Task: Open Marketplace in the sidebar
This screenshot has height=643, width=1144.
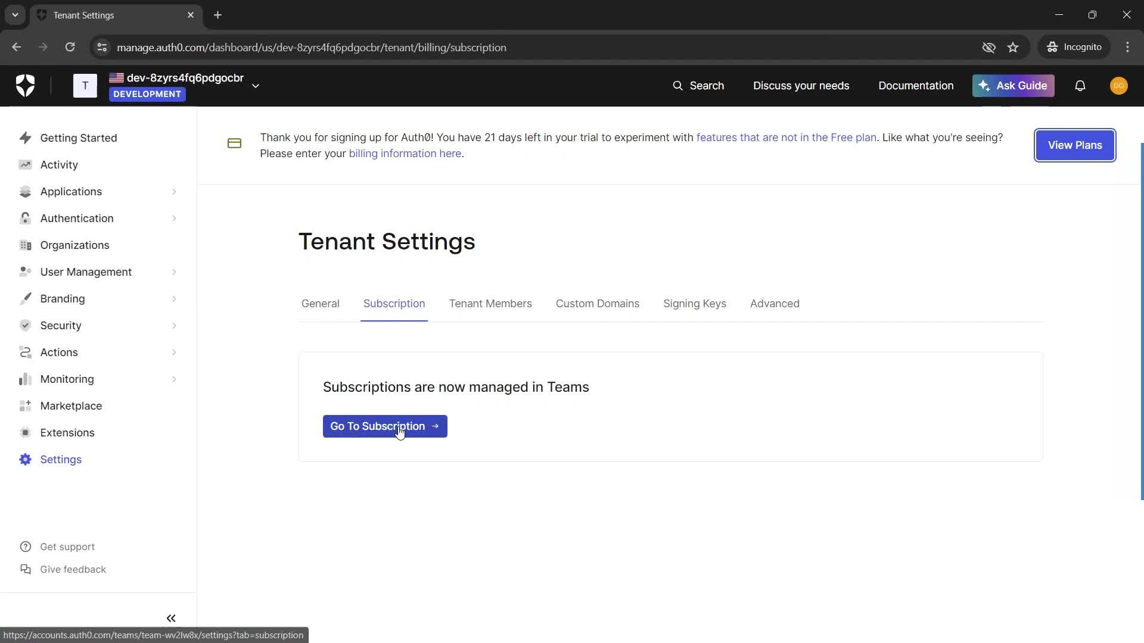Action: 71,406
